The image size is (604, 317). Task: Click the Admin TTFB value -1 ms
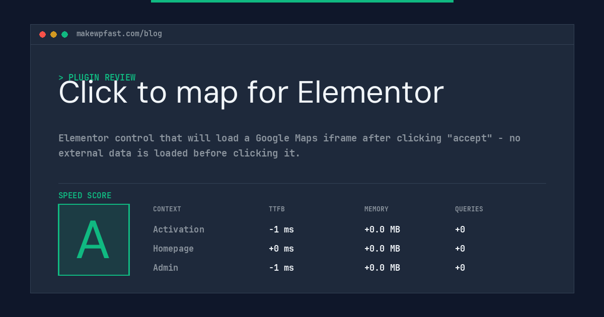pyautogui.click(x=281, y=268)
